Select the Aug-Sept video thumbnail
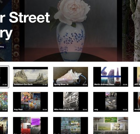 pos(30,102)
